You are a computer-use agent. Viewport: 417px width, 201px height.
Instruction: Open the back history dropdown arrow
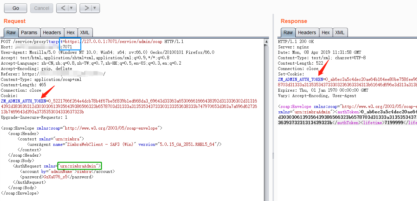pos(72,8)
